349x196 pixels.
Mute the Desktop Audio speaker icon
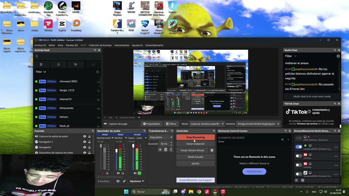point(103,173)
